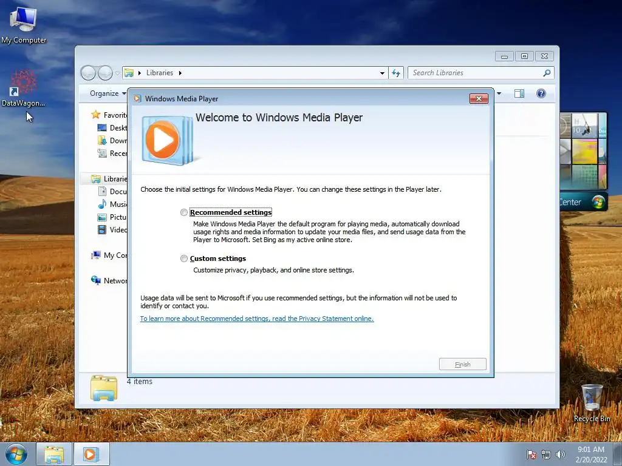Expand the arrow after Libraries breadcrumb

tap(180, 73)
